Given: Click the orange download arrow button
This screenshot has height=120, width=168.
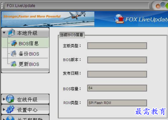Looking at the screenshot, I should coord(158,6).
